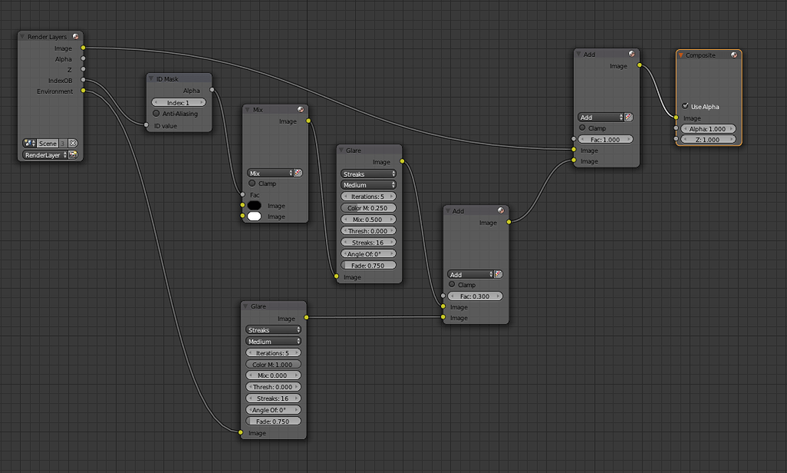Collapse ID Mask node with header triangle
Image resolution: width=787 pixels, height=473 pixels.
pos(151,78)
